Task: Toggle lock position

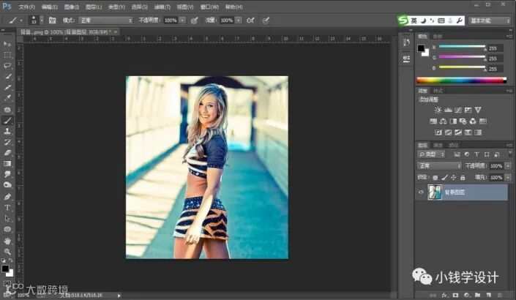Action: 454,178
